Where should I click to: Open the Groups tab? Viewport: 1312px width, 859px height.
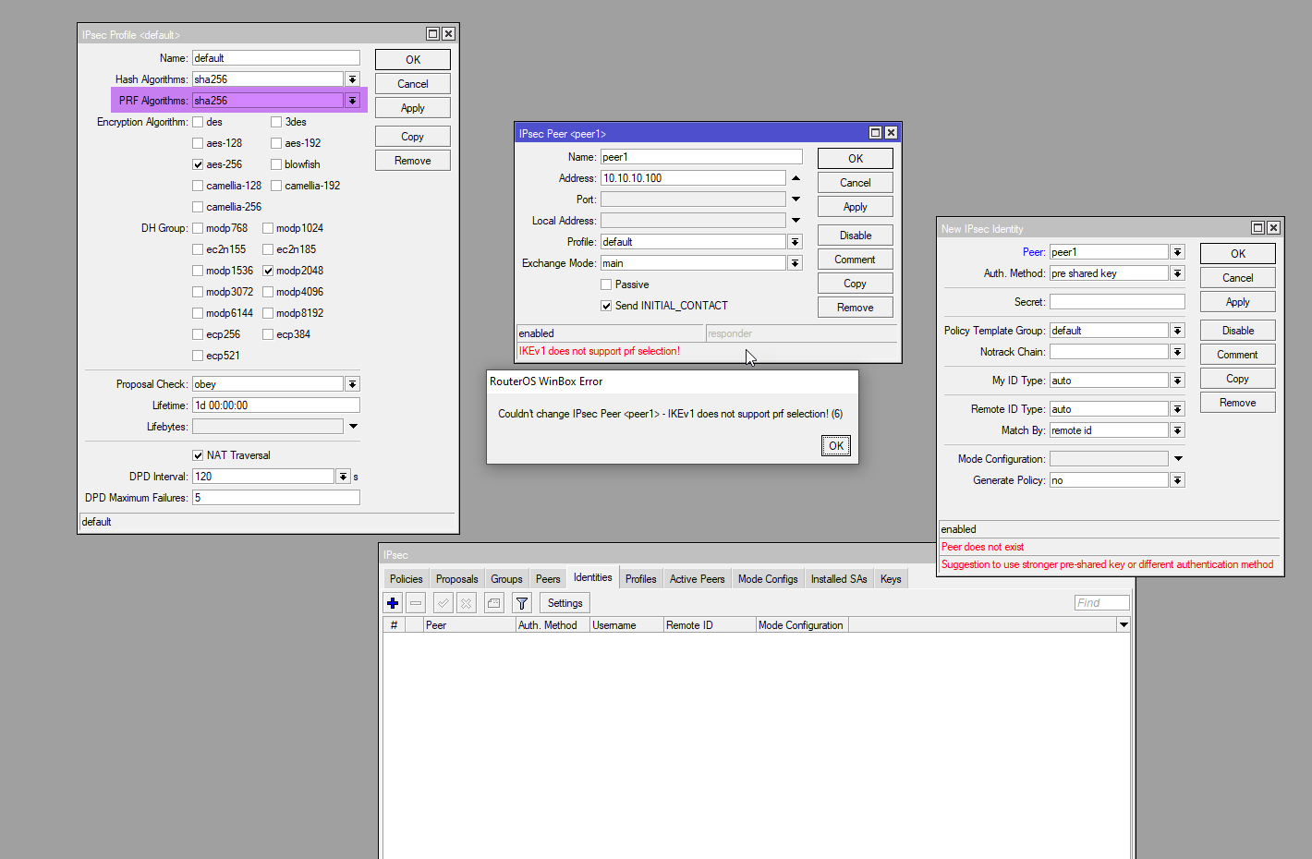[x=506, y=579]
